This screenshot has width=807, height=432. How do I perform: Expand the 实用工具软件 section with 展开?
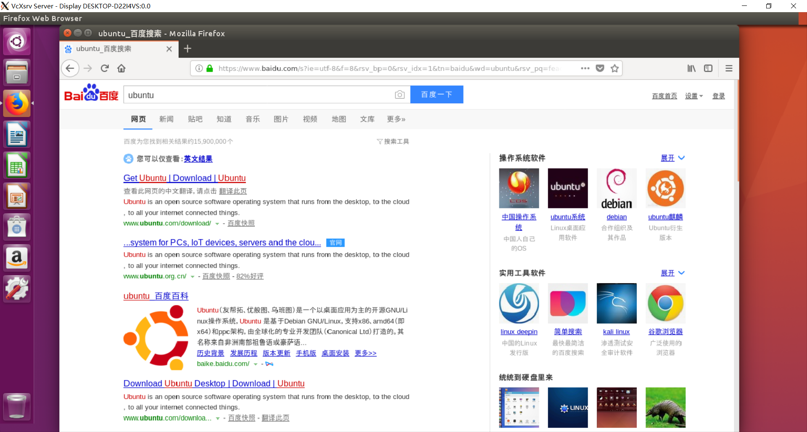tap(672, 273)
